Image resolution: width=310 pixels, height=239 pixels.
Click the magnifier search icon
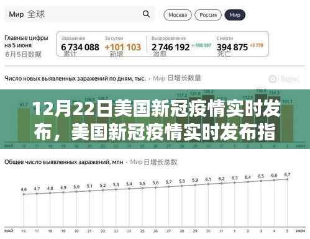(x=146, y=14)
